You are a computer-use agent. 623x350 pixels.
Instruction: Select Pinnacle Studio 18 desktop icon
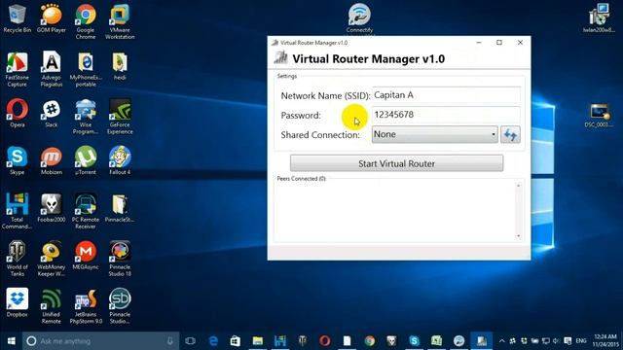pyautogui.click(x=120, y=259)
